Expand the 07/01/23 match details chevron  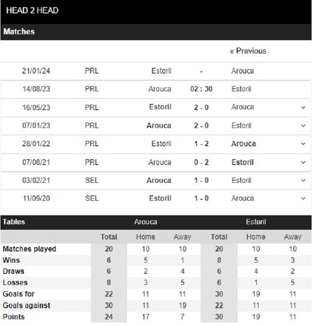tap(303, 126)
